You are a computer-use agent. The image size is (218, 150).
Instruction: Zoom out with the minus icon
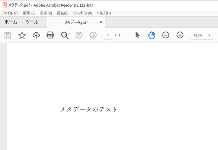pos(166,35)
